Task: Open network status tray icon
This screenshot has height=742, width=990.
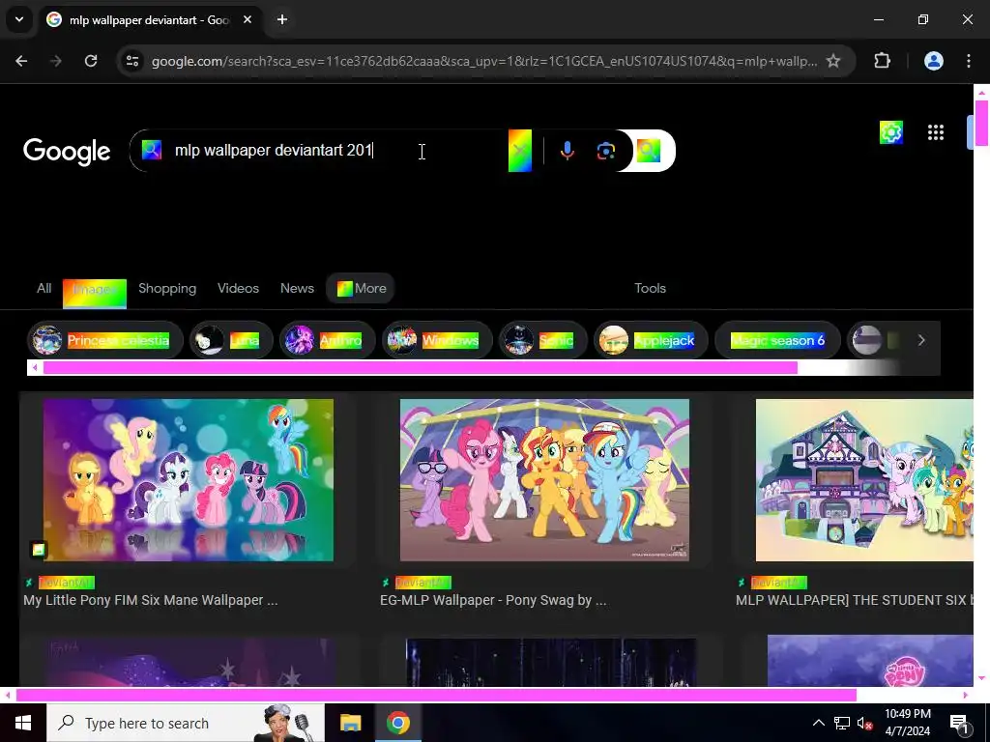Action: point(842,723)
